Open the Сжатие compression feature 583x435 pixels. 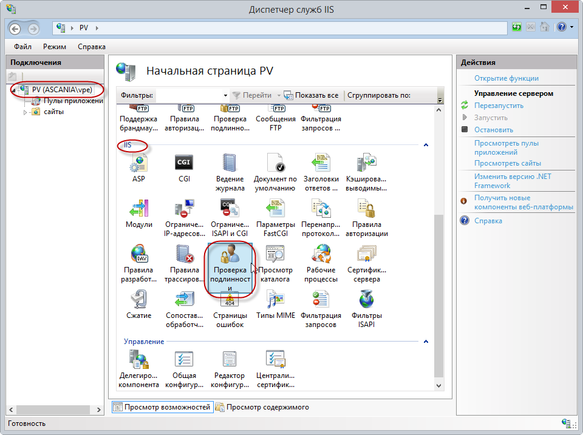tap(138, 305)
